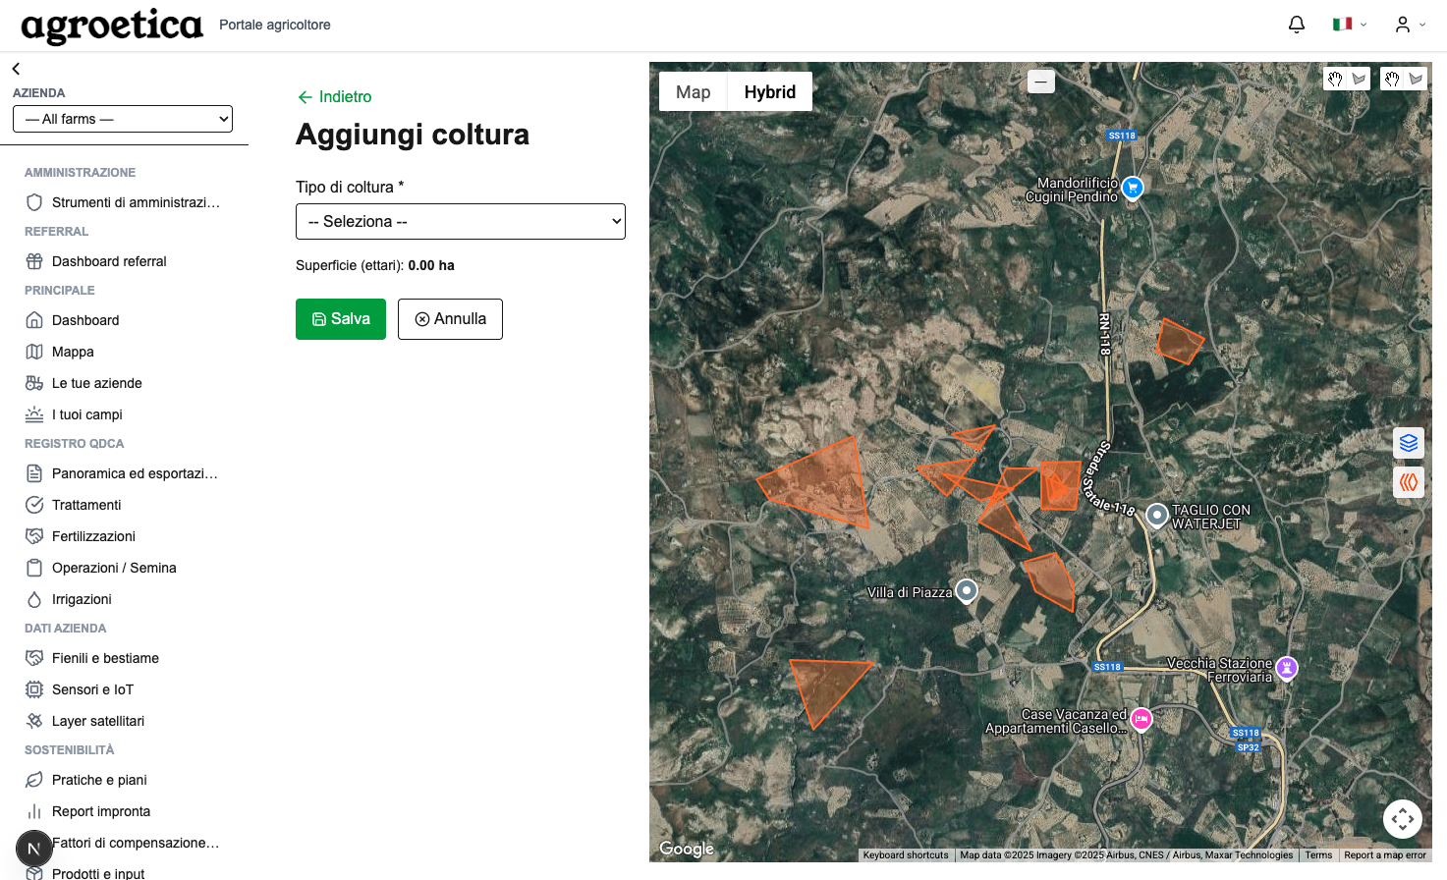This screenshot has width=1447, height=880.
Task: Expand the Tipo di coltura select
Action: [460, 222]
